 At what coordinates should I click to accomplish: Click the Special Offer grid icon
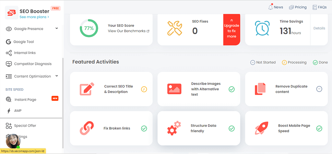[9, 125]
